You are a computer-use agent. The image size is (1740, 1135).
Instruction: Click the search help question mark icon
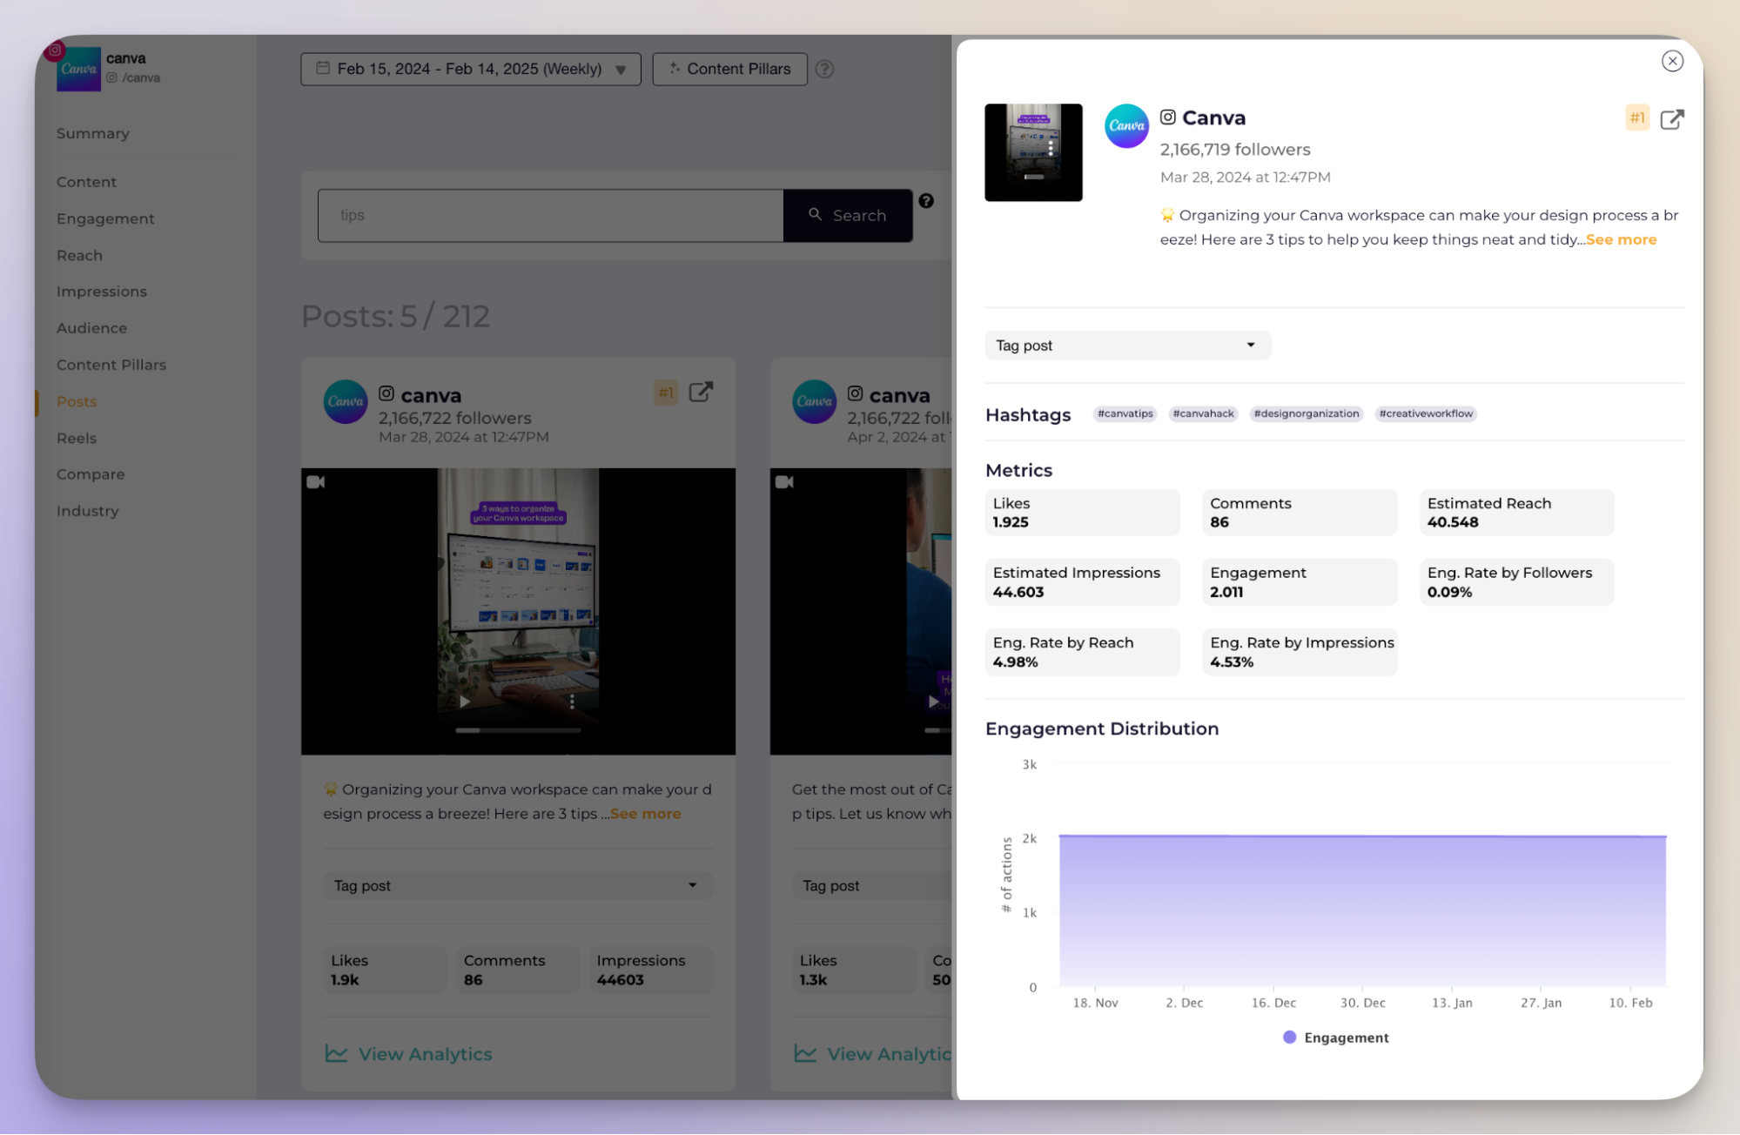[926, 201]
